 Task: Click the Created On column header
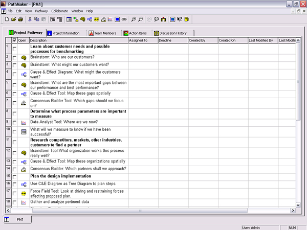[233, 40]
